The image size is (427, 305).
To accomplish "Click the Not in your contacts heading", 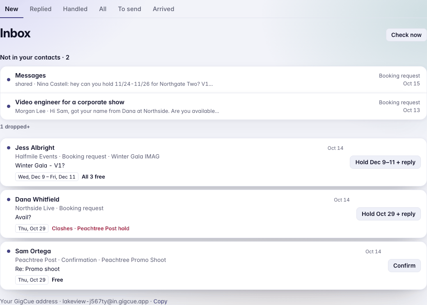I will point(34,57).
